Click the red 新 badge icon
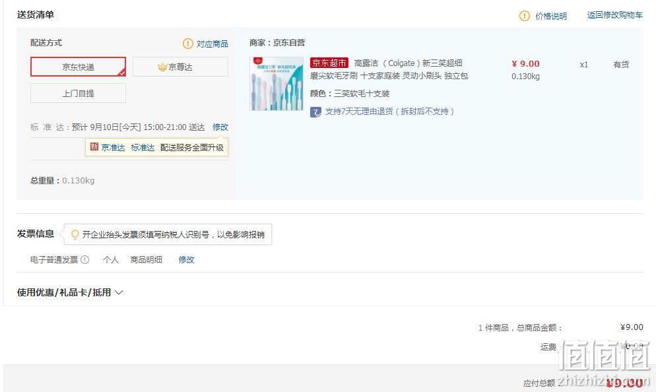 coord(94,147)
